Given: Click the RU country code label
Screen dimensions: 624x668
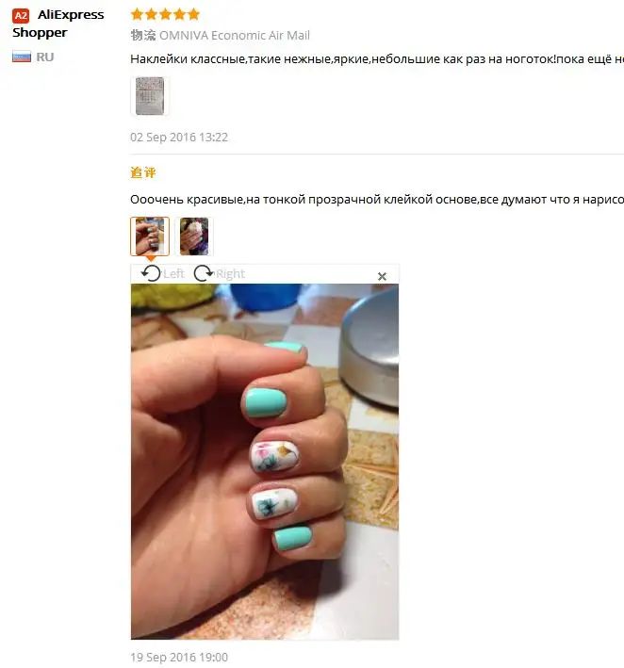Looking at the screenshot, I should 45,57.
